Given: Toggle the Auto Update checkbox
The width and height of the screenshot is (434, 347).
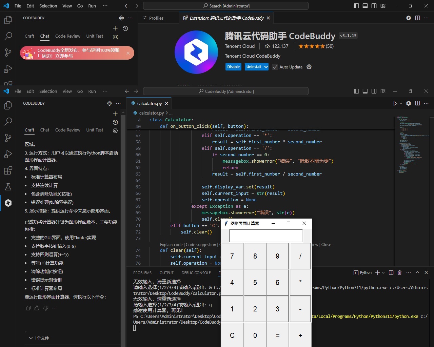Looking at the screenshot, I should 275,67.
